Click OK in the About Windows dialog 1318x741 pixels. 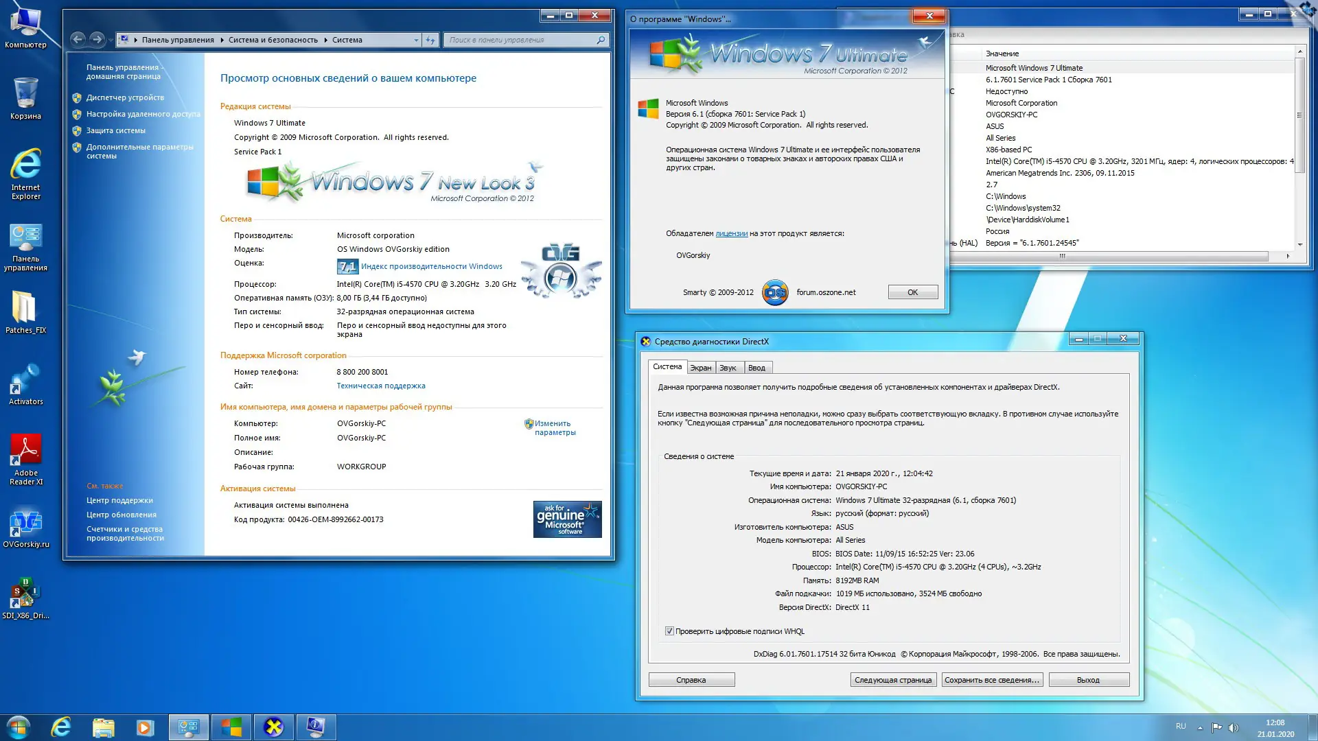point(912,292)
